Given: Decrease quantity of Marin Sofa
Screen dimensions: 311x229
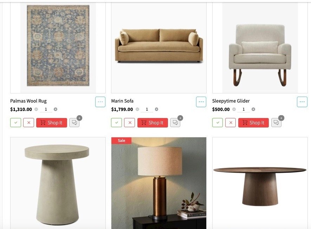Looking at the screenshot, I should pos(137,109).
